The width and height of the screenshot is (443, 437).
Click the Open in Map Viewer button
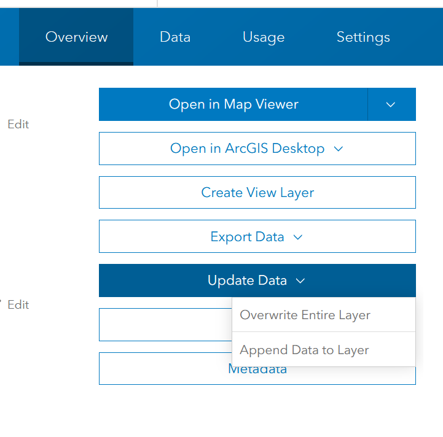click(233, 104)
